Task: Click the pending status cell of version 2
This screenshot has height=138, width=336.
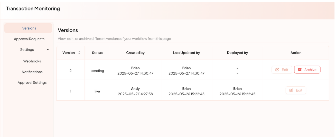Action: [x=97, y=71]
